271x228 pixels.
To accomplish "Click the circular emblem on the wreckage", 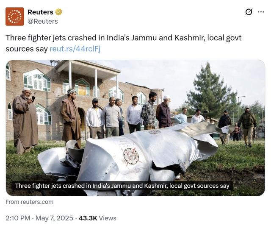I will point(131,156).
